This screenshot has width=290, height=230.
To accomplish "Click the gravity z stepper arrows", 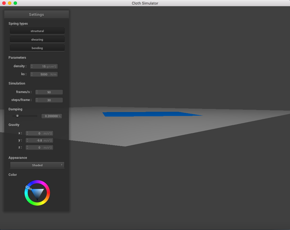I will tap(27, 147).
